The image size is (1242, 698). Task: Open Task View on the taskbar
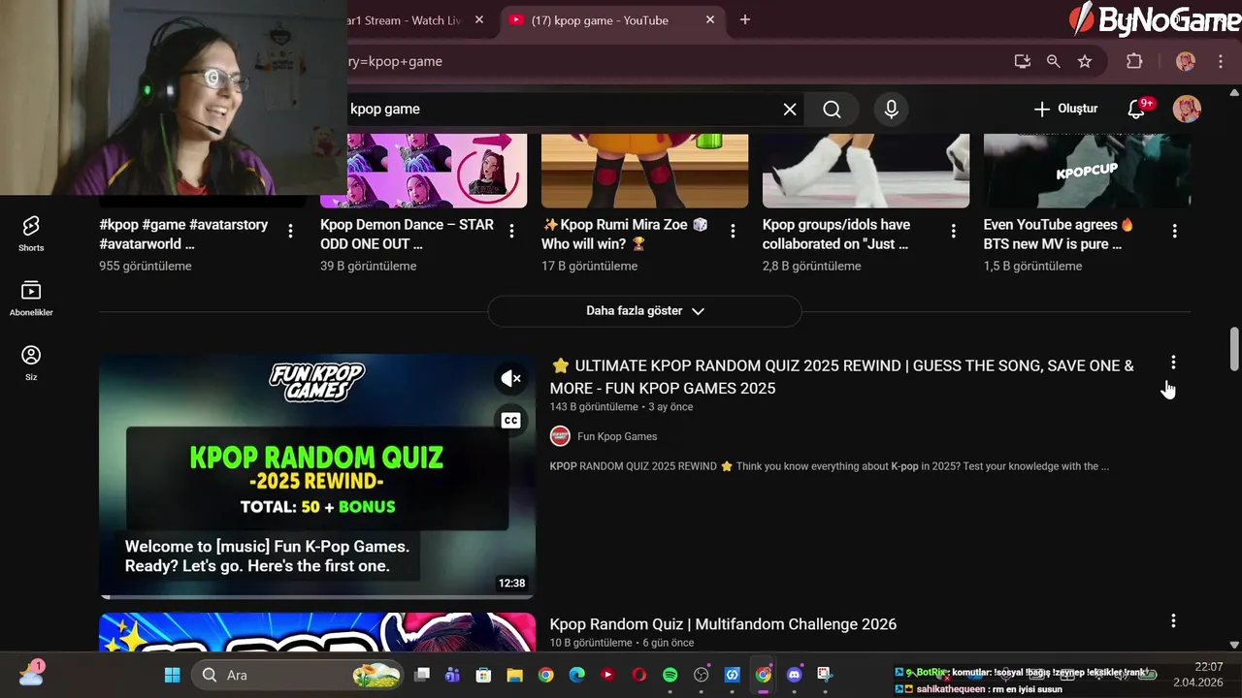(x=421, y=675)
